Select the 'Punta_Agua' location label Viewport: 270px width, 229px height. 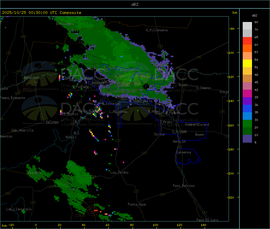[x=137, y=205]
